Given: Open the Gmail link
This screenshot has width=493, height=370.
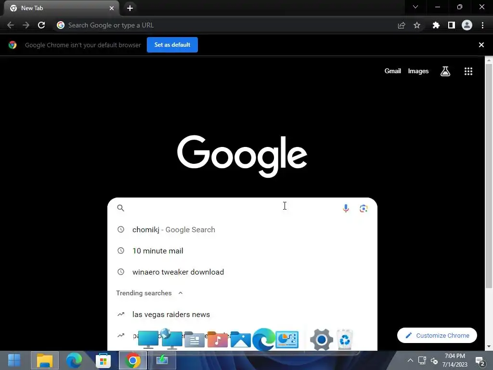Looking at the screenshot, I should (393, 71).
